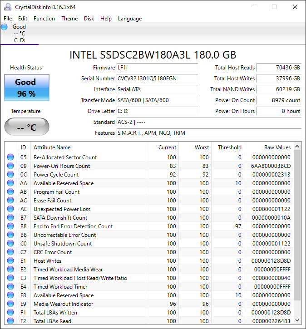
Task: Click the Standard field ACS-2
Action: coord(209,122)
